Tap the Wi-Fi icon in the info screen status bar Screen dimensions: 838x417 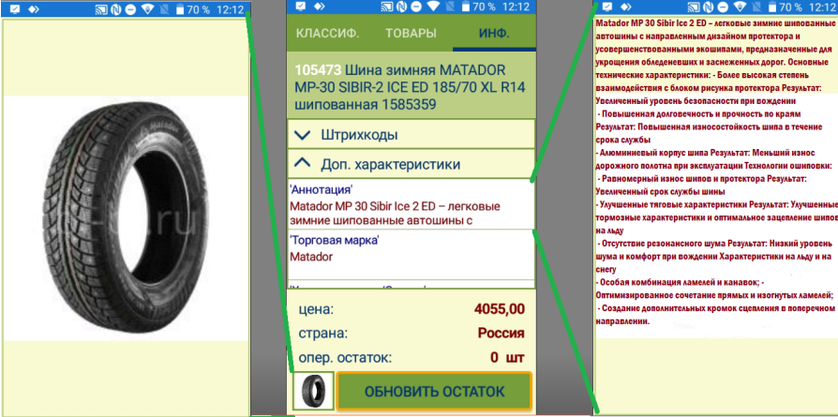click(x=434, y=7)
